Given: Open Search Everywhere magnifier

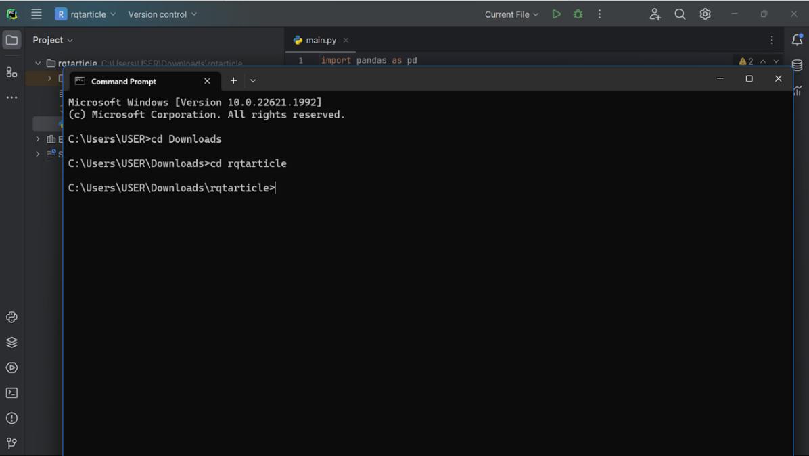Looking at the screenshot, I should tap(680, 14).
